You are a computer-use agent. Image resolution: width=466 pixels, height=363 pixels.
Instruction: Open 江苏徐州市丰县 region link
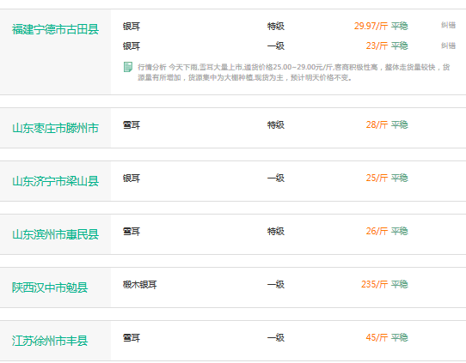click(50, 341)
